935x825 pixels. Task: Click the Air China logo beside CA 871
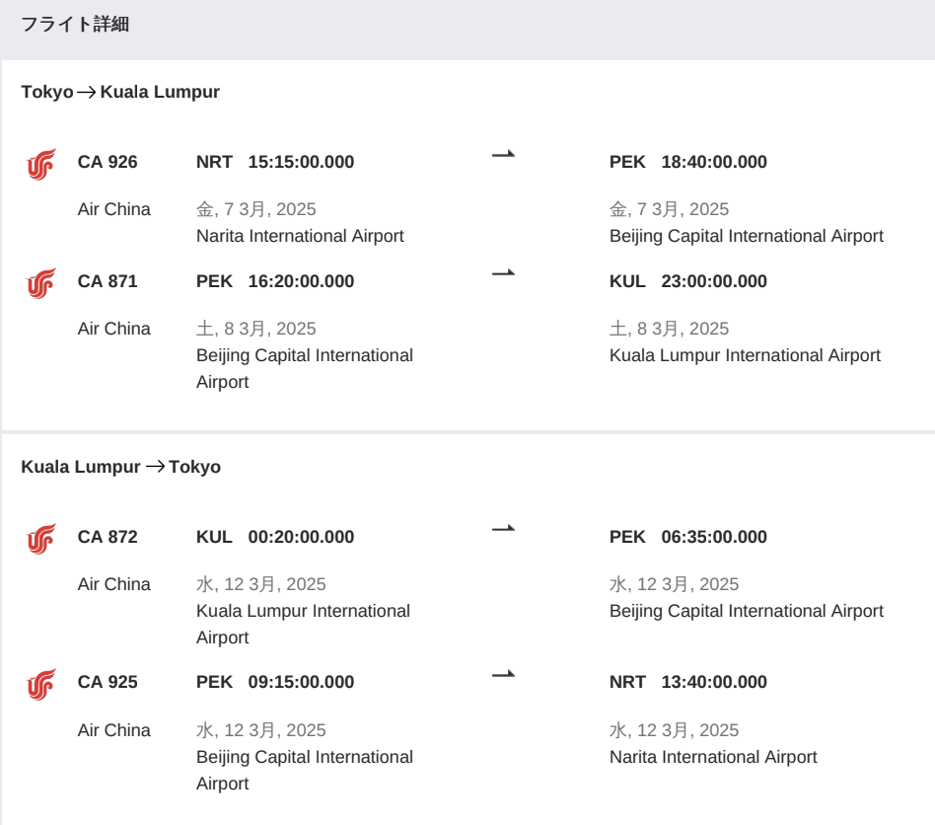click(x=41, y=283)
